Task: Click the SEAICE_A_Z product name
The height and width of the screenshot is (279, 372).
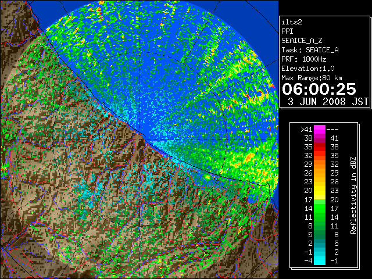Action: [x=302, y=41]
